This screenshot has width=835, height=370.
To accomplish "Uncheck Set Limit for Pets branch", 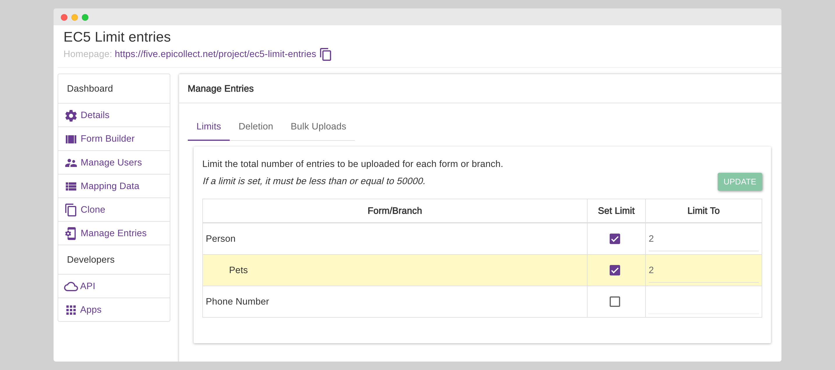I will click(615, 270).
